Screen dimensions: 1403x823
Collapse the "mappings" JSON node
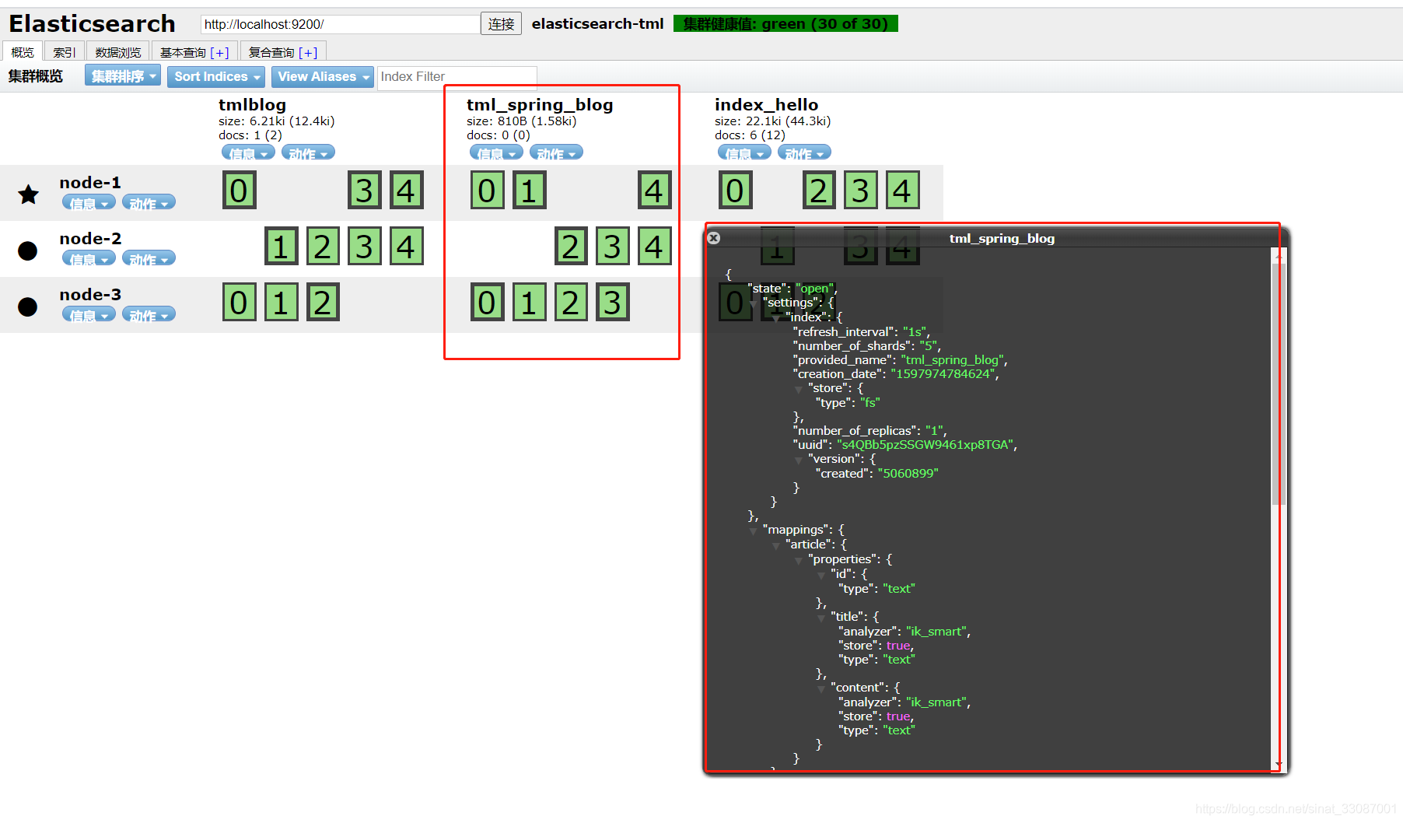point(753,531)
